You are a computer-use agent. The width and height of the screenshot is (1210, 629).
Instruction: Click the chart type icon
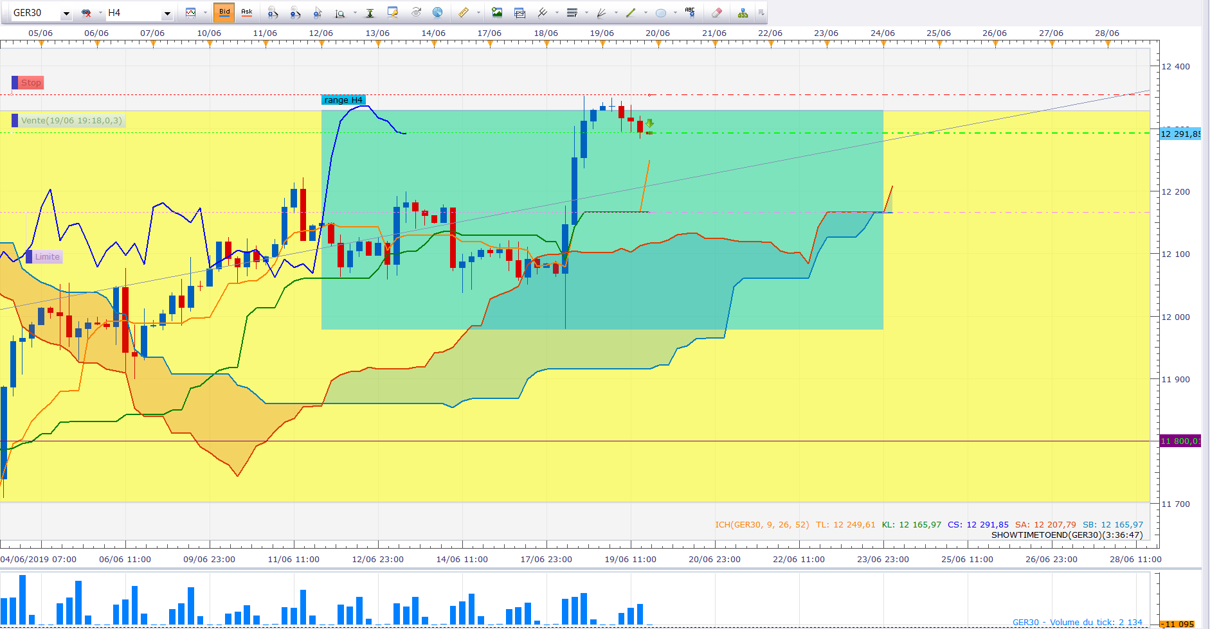click(x=191, y=13)
